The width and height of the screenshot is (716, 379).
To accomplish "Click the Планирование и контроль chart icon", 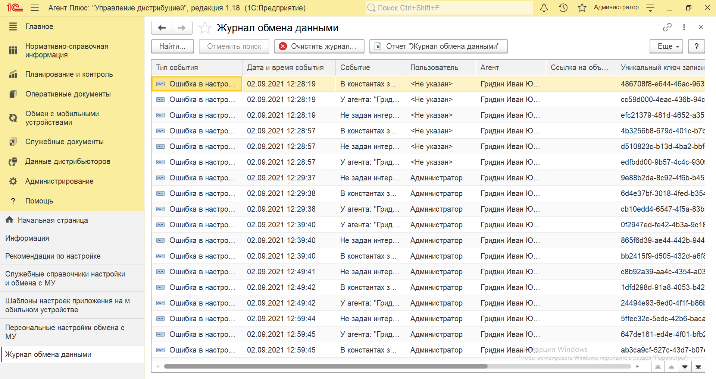I will point(13,74).
